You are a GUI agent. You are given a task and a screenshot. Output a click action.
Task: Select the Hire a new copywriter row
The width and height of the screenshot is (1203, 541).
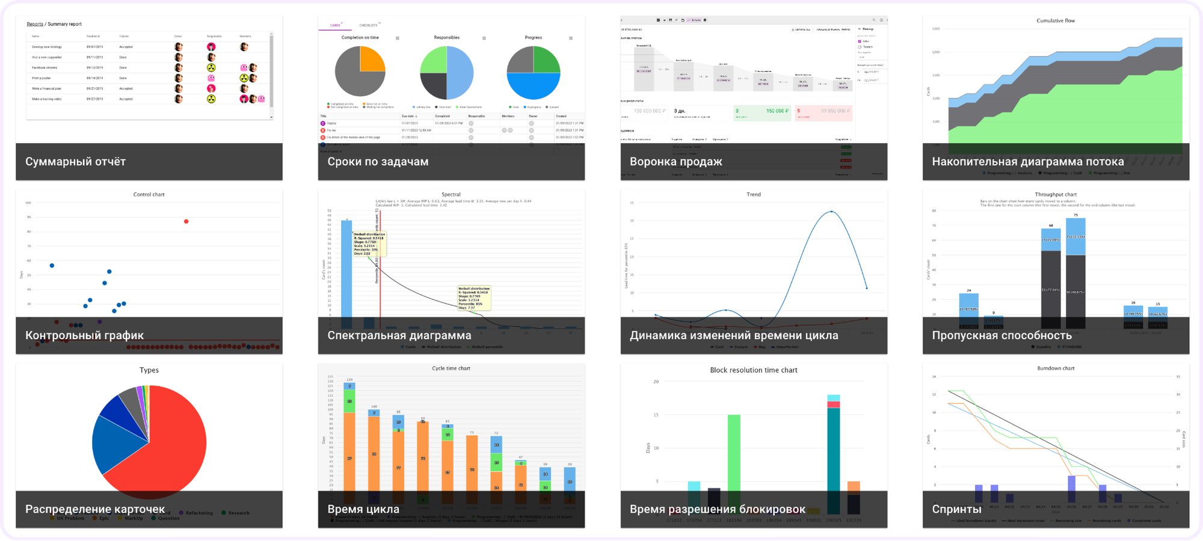[147, 57]
